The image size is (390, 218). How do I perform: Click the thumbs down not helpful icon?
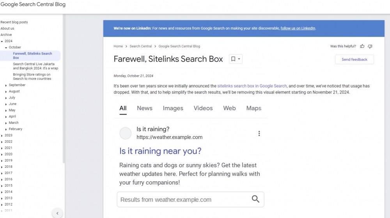pos(370,46)
